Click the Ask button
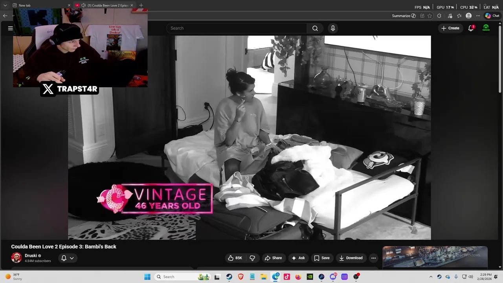This screenshot has height=283, width=503. pyautogui.click(x=298, y=258)
